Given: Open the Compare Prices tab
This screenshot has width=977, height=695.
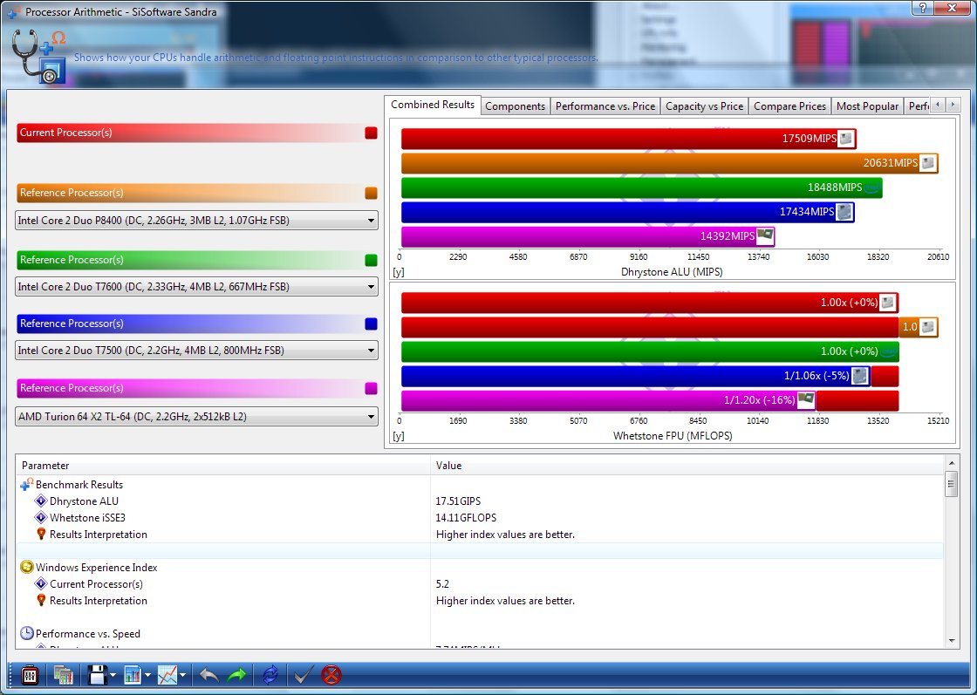Looking at the screenshot, I should point(789,106).
